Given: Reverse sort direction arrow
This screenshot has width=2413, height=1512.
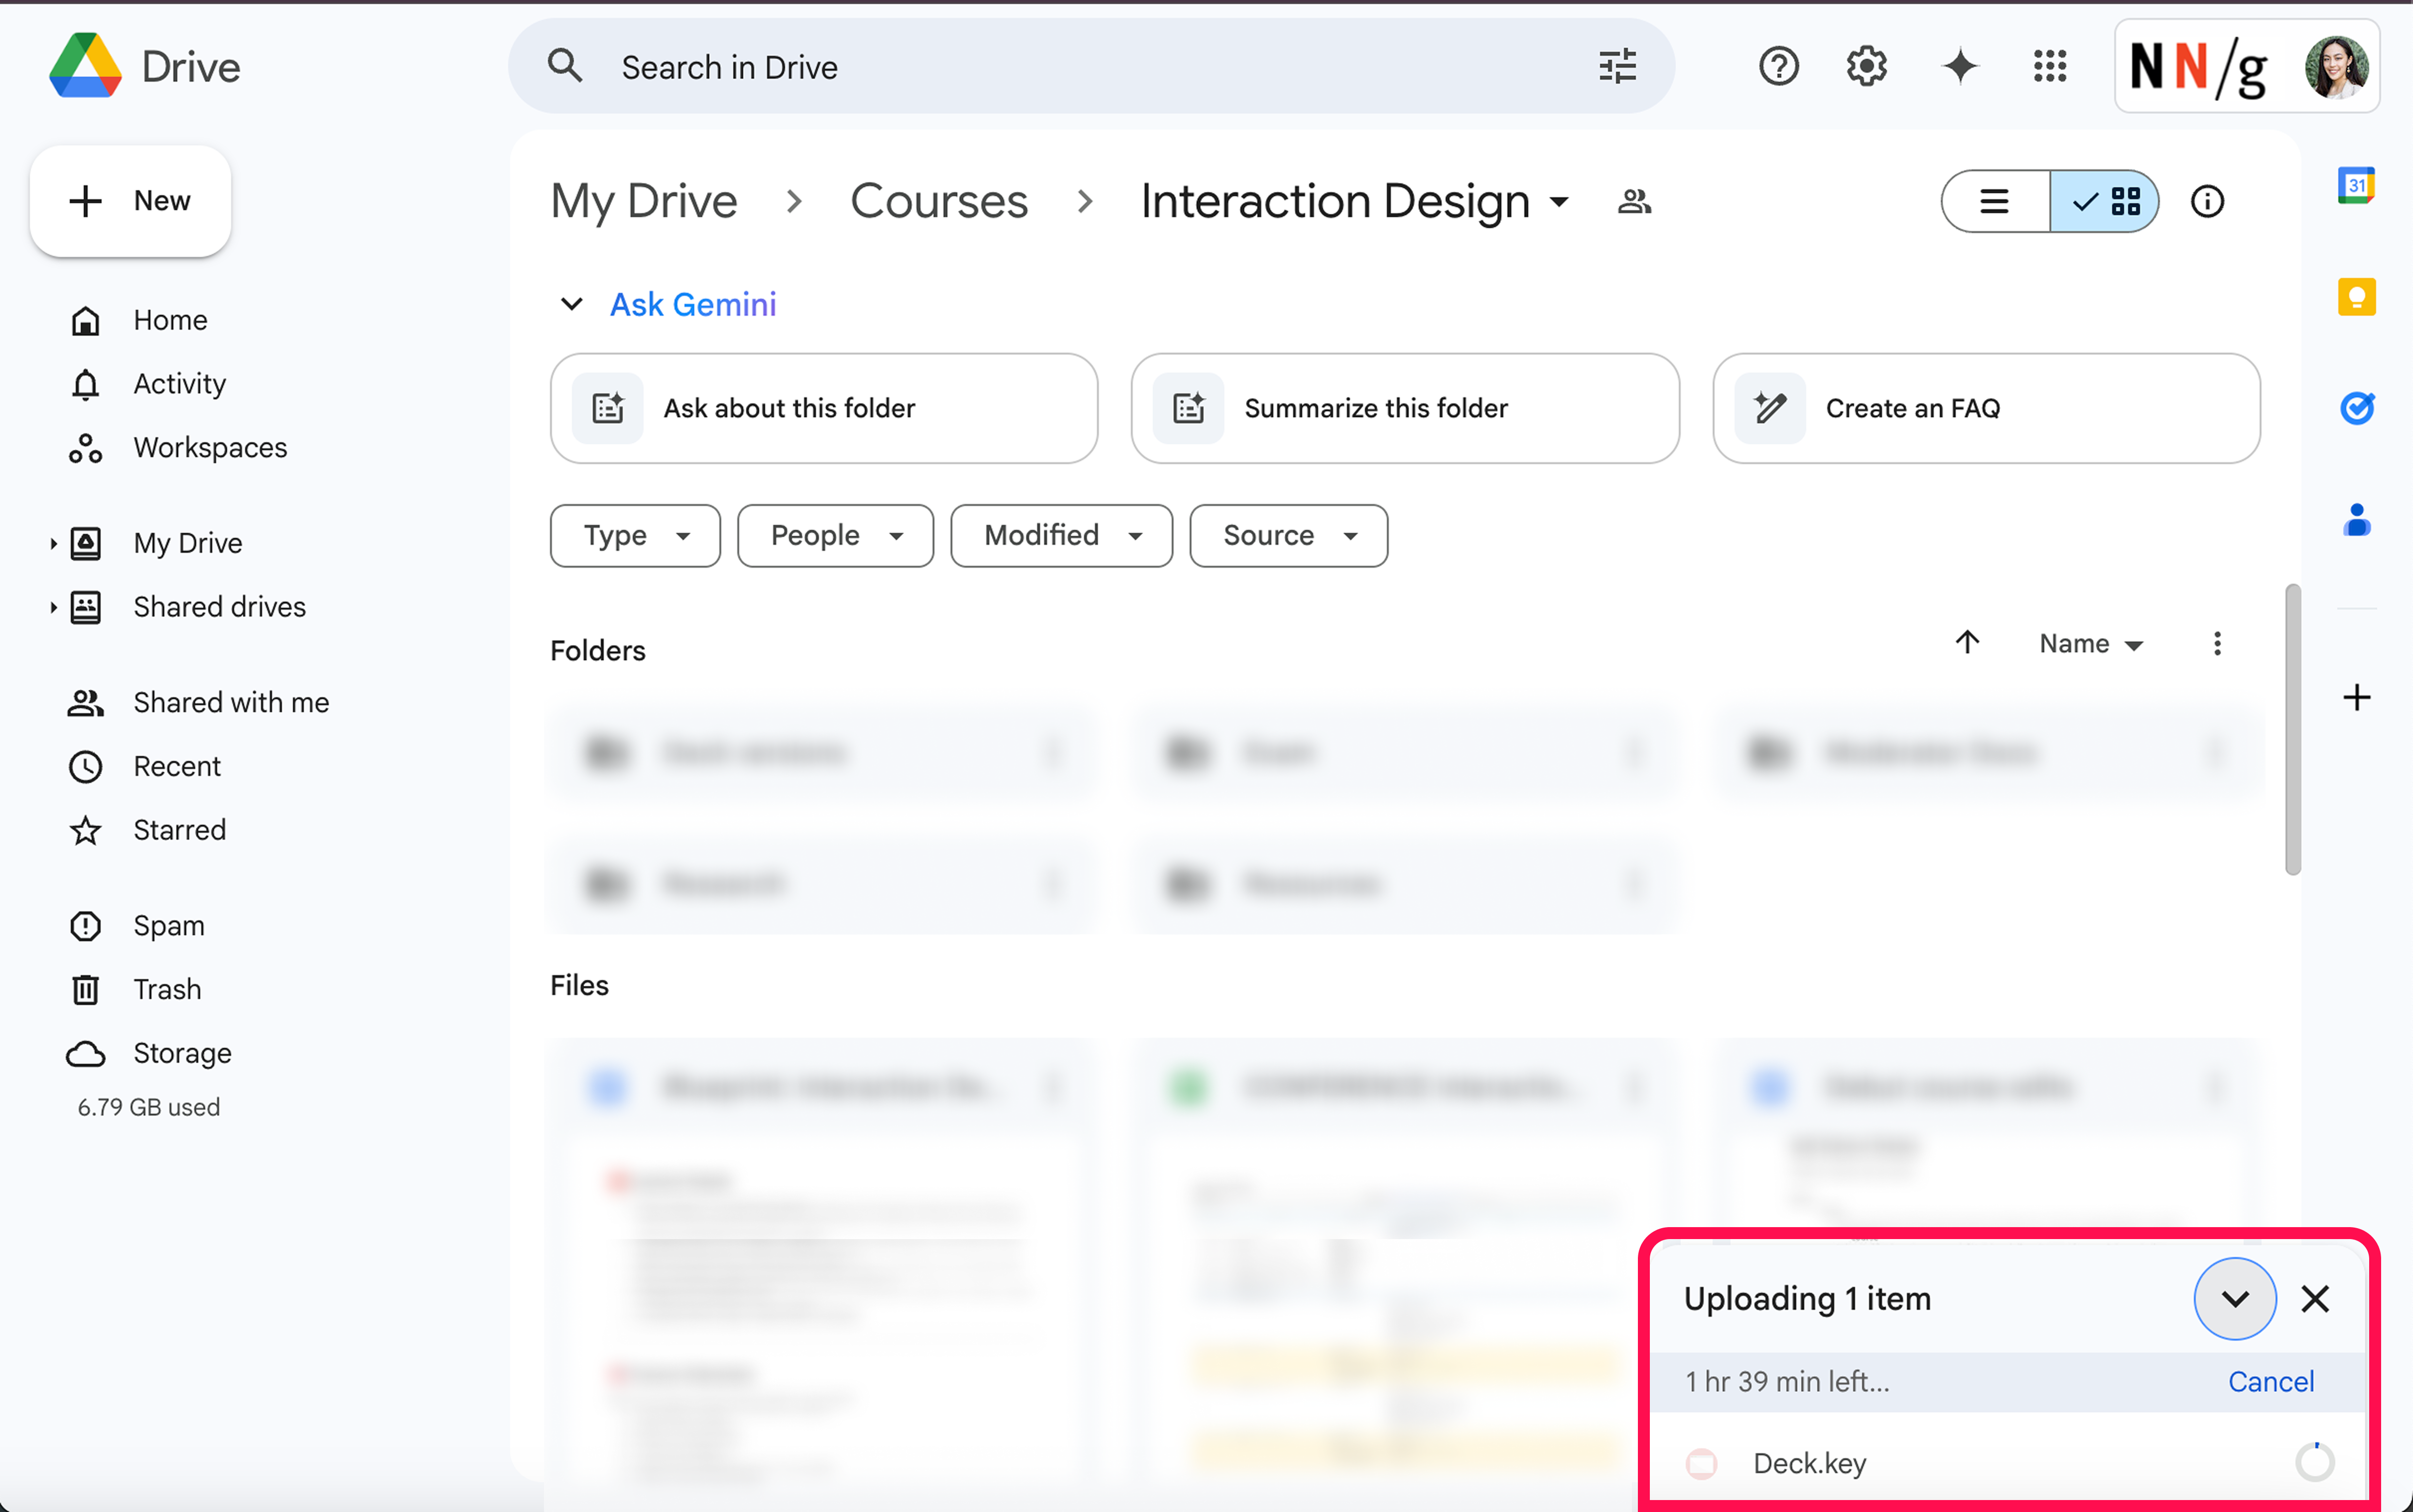Looking at the screenshot, I should (x=1967, y=643).
